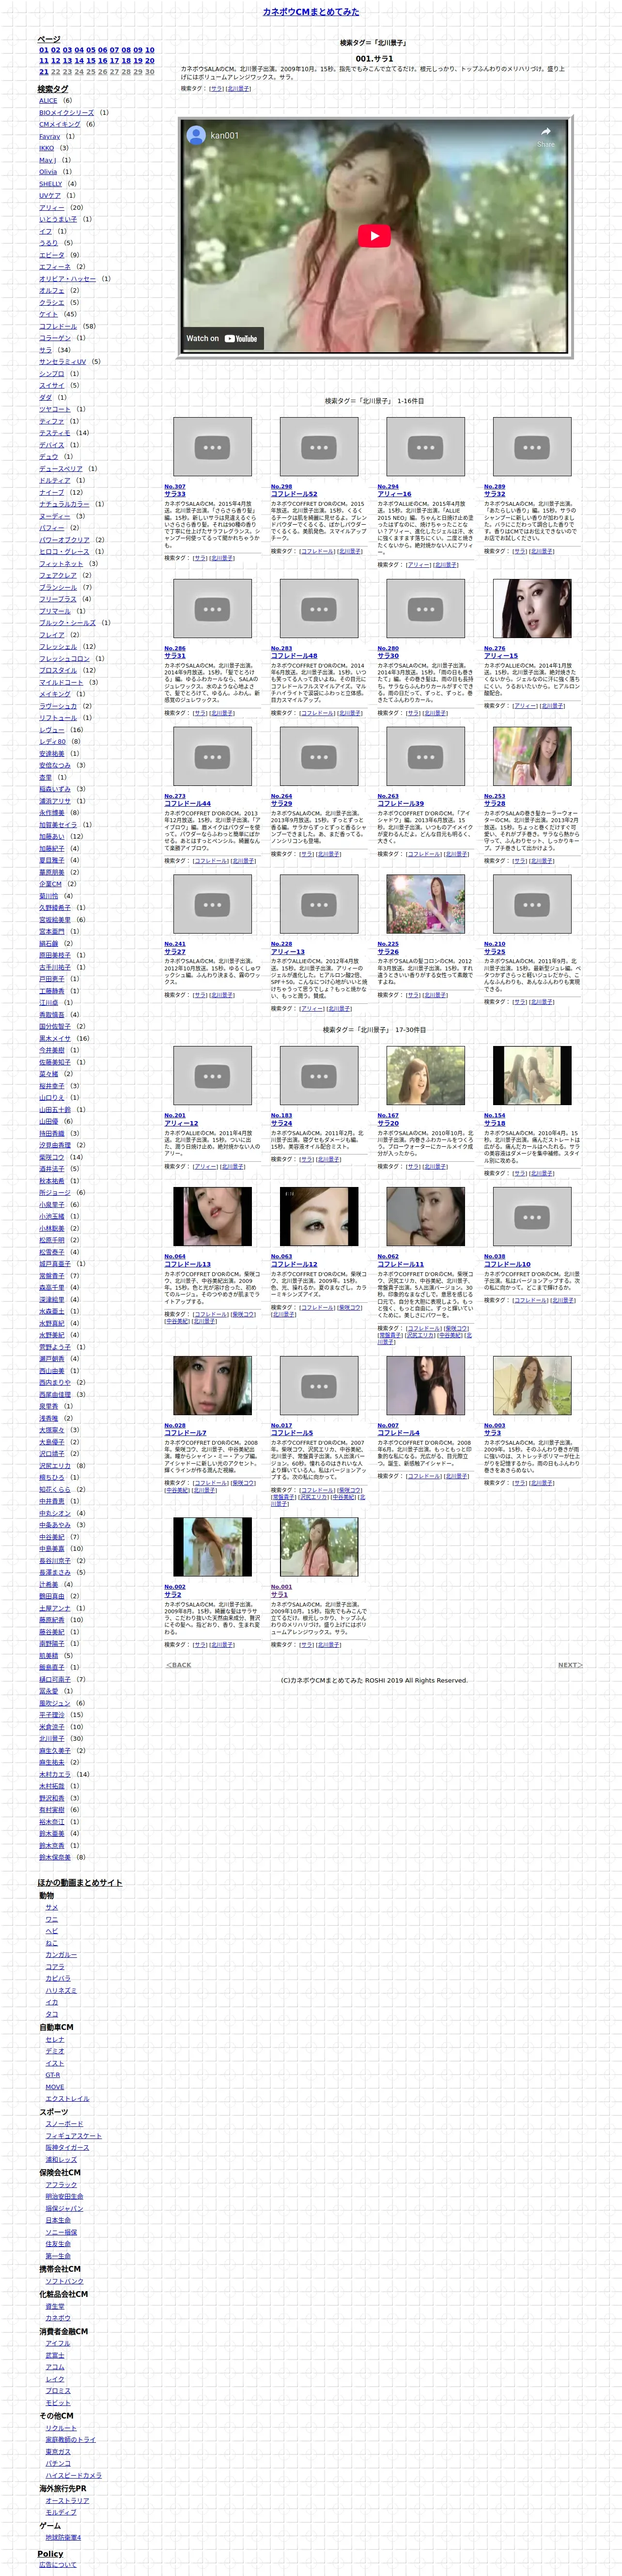622x2576 pixels.
Task: Open video placeholder above No.210 サラ25
Action: tap(532, 905)
